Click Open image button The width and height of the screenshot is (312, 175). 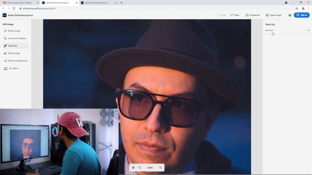tap(273, 15)
